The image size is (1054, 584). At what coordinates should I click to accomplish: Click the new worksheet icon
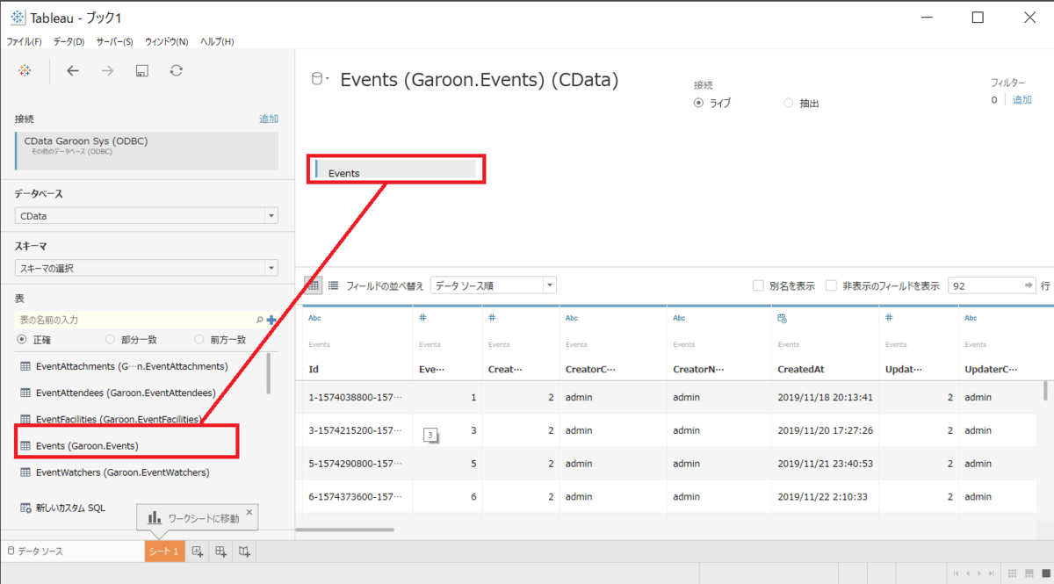[198, 552]
